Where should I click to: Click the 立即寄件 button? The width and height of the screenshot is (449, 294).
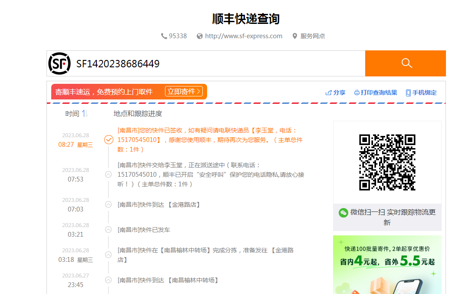[184, 92]
